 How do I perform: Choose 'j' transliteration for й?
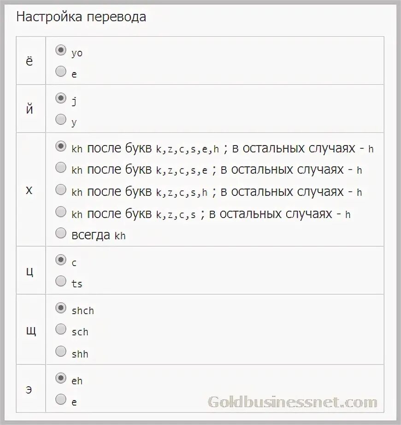pos(61,98)
